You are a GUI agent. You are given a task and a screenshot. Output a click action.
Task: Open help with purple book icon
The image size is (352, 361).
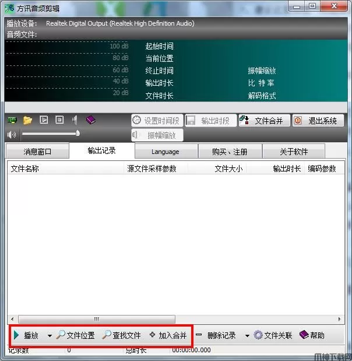click(x=91, y=120)
